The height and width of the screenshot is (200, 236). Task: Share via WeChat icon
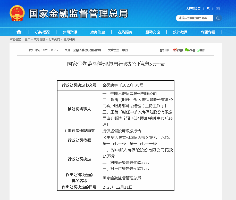(187, 50)
